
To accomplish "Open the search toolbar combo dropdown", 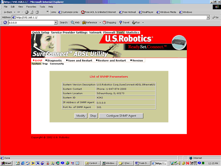I will pos(56,23).
